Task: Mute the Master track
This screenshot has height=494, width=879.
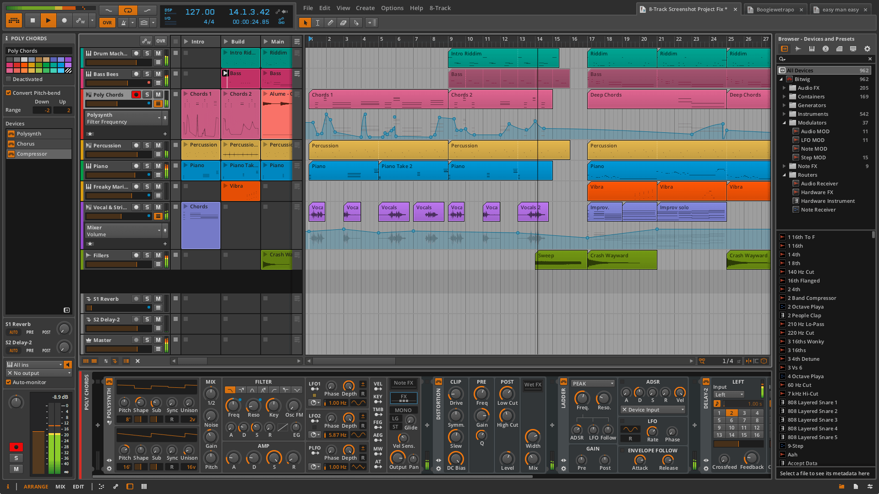Action: (158, 340)
